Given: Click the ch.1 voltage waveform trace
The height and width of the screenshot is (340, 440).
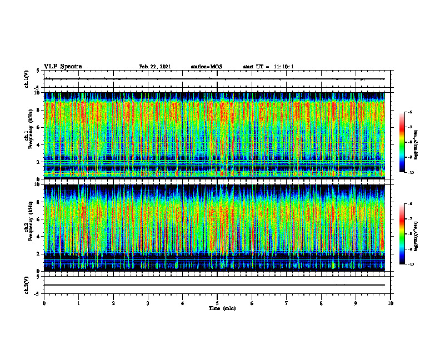Looking at the screenshot, I should coord(214,79).
